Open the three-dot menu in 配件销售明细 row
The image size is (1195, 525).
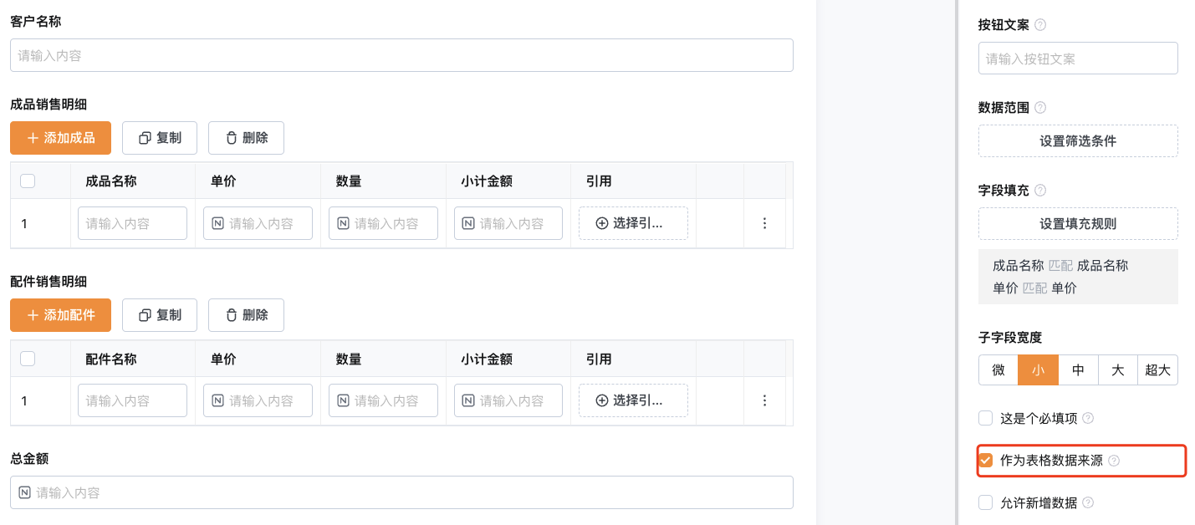click(x=764, y=400)
